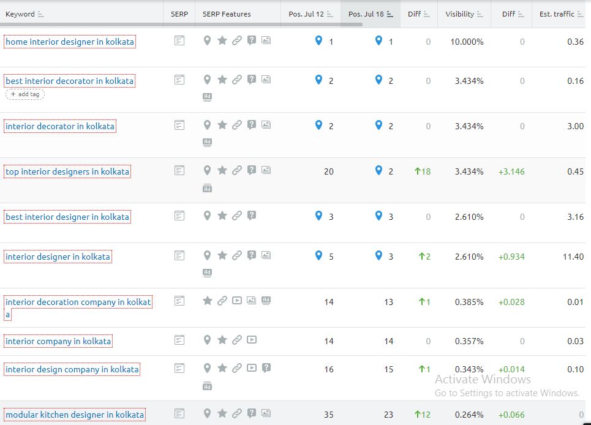
Task: Open SERP snapshot for home interior designer in kolkata
Action: coord(179,40)
